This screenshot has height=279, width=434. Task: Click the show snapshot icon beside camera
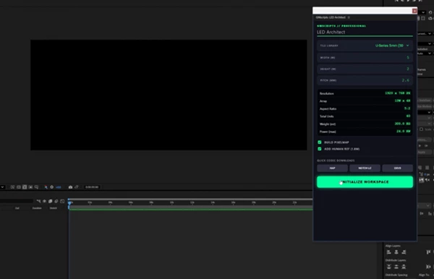pyautogui.click(x=77, y=187)
